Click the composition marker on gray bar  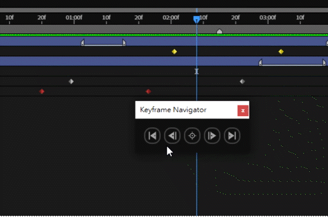tap(219, 31)
